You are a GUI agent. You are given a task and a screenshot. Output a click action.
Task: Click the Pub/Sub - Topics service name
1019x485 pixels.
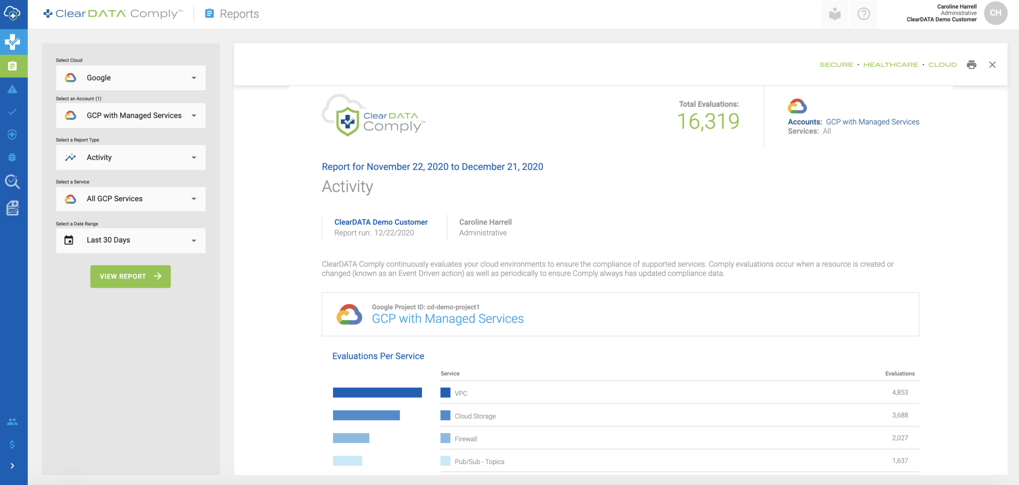(x=479, y=462)
